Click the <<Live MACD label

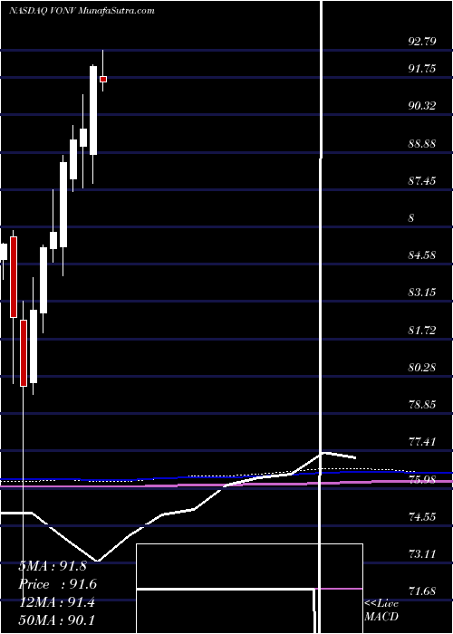[x=381, y=610]
